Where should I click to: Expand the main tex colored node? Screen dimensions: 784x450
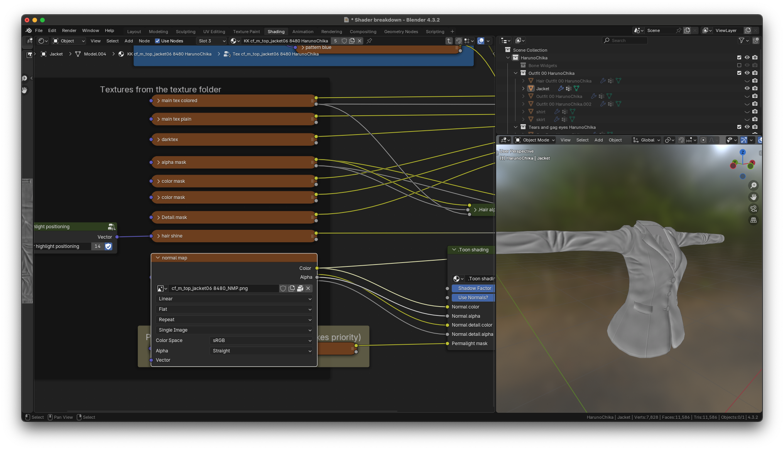(x=158, y=101)
